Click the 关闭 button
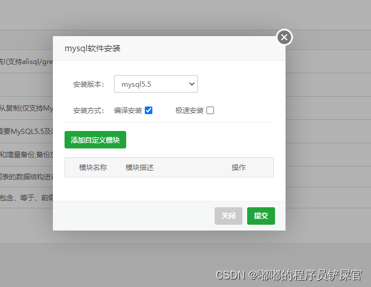 click(x=229, y=216)
